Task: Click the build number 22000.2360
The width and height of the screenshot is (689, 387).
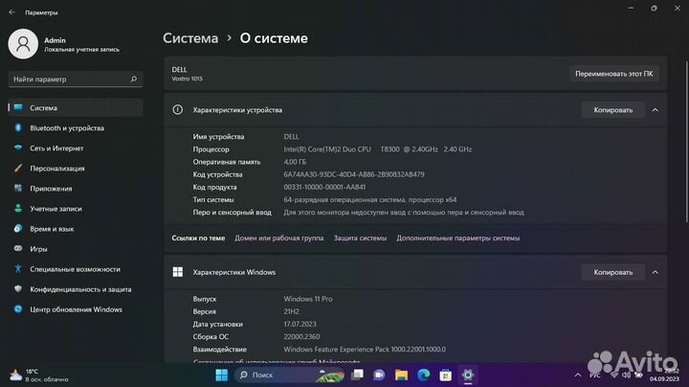Action: click(x=301, y=336)
